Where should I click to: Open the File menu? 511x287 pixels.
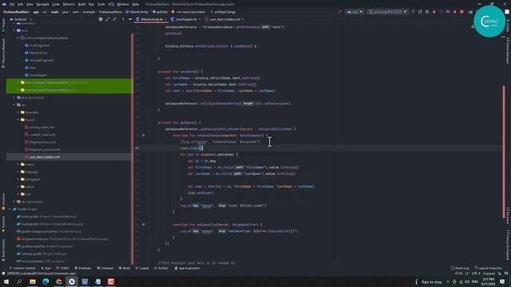click(12, 4)
